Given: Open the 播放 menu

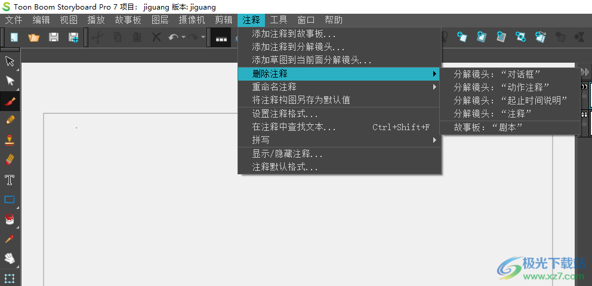Looking at the screenshot, I should click(96, 20).
